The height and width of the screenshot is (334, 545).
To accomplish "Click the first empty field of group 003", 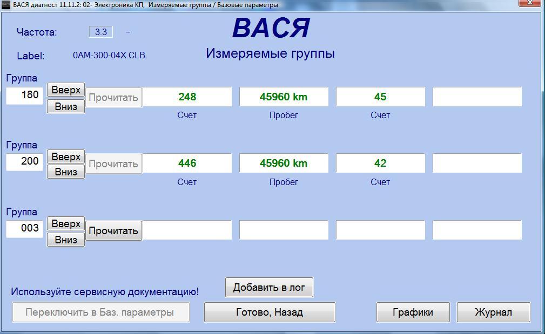I will click(x=187, y=230).
